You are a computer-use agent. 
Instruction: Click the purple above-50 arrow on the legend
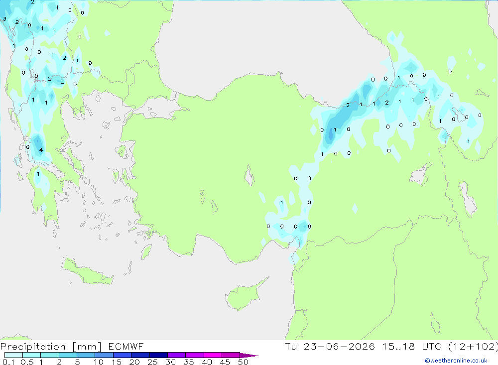tap(249, 356)
